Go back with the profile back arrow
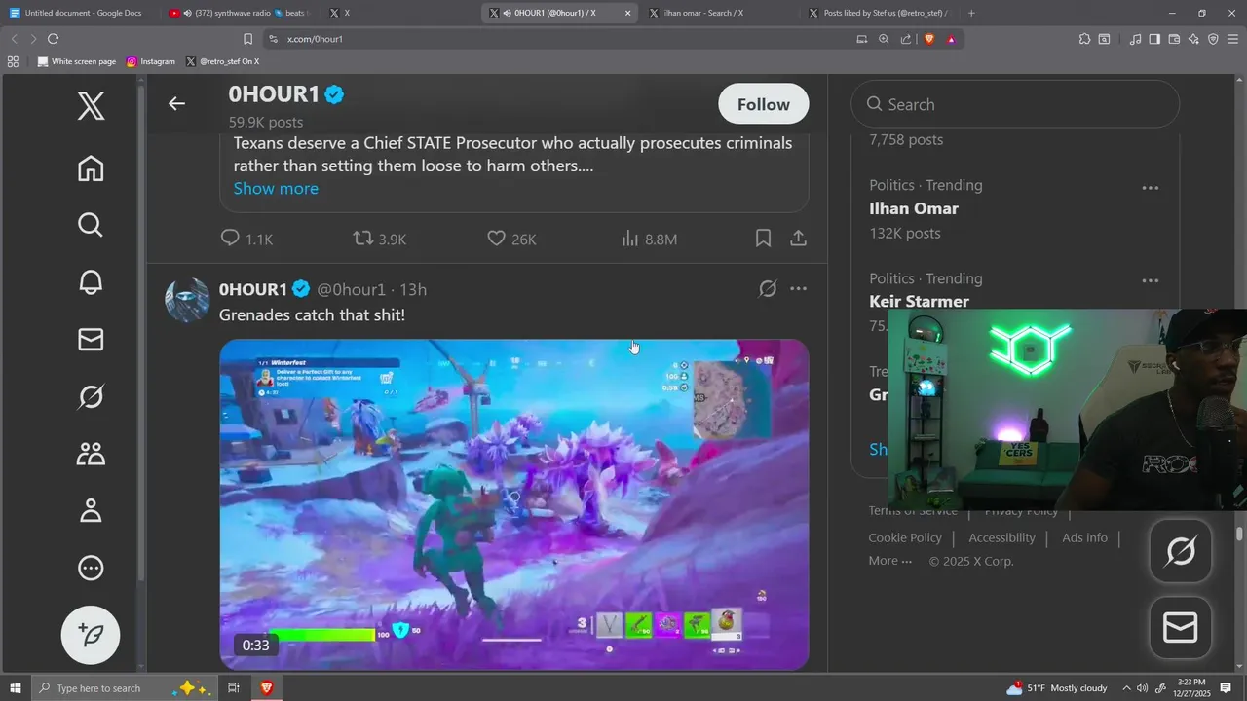 (176, 103)
